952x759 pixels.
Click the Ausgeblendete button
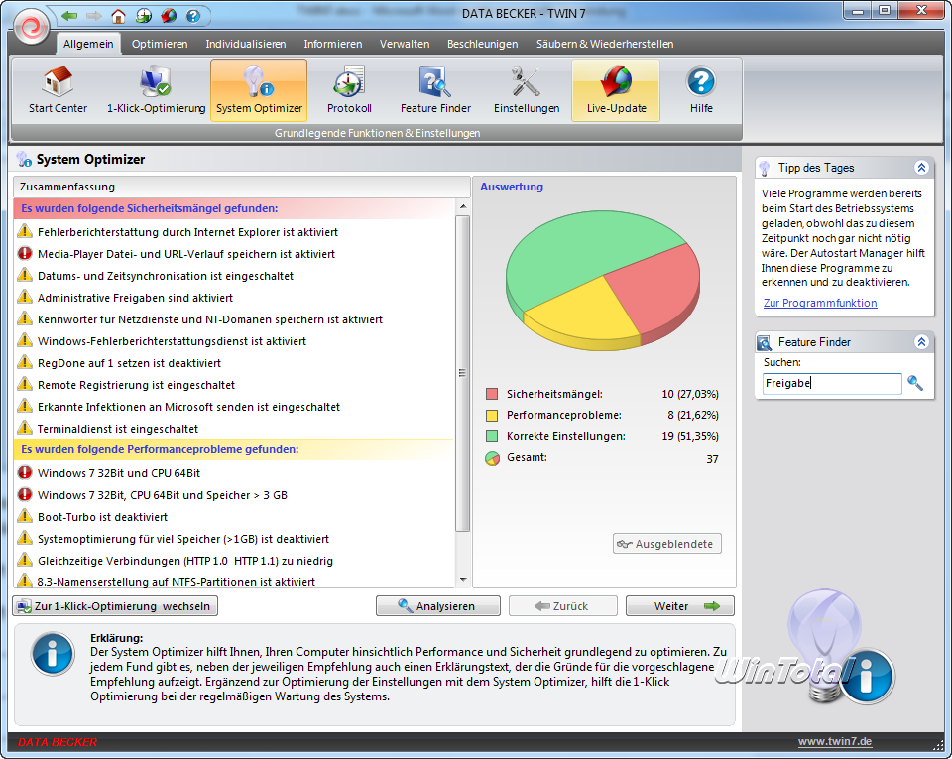coord(667,544)
